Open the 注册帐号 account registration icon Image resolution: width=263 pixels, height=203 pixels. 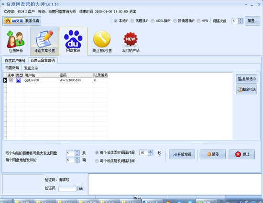pos(16,42)
